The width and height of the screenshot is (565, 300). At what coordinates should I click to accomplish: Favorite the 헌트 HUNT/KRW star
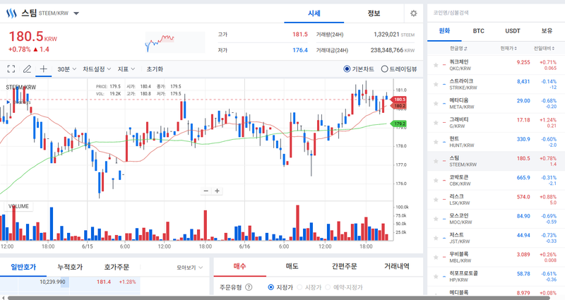pos(436,142)
